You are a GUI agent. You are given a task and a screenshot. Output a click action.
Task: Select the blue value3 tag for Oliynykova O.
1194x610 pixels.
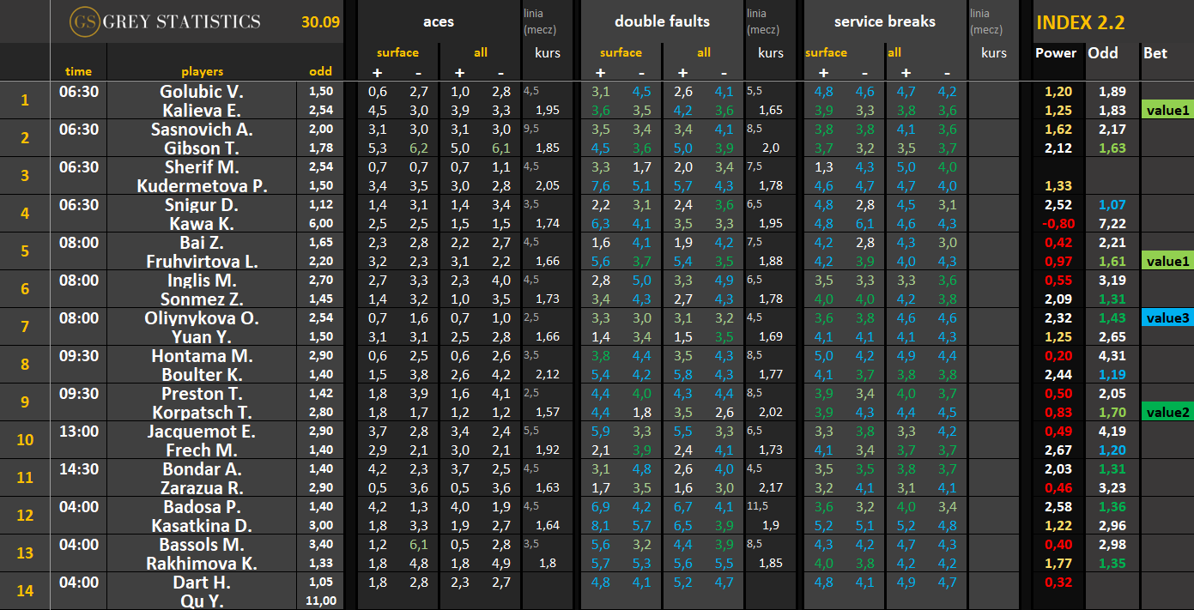pyautogui.click(x=1167, y=317)
